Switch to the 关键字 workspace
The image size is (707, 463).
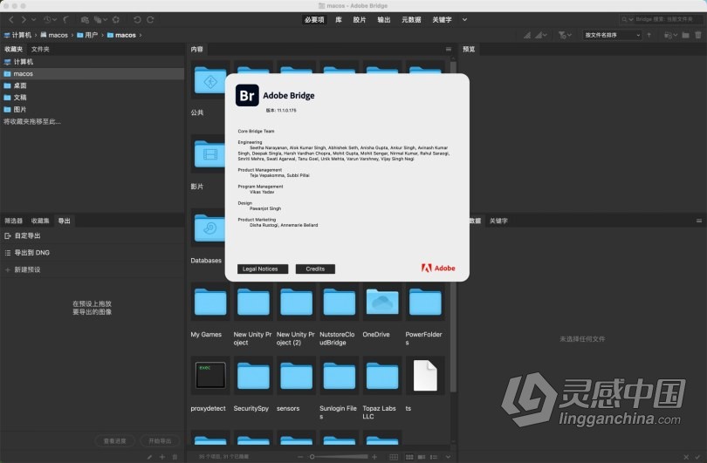click(442, 20)
